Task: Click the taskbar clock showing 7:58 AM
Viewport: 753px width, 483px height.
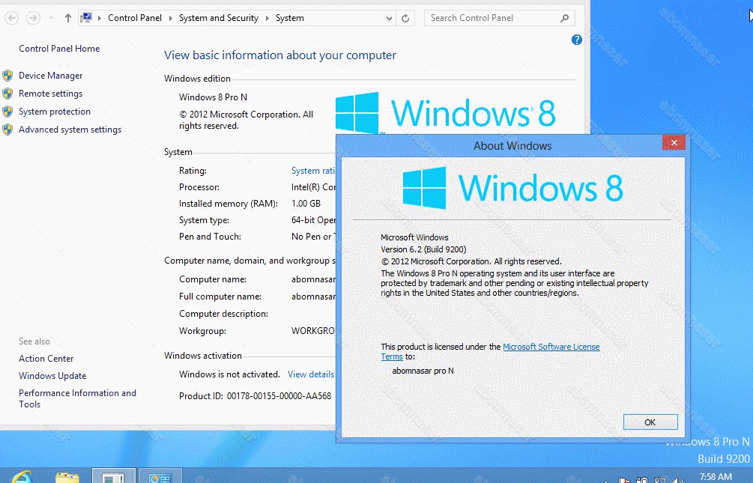Action: pyautogui.click(x=716, y=477)
